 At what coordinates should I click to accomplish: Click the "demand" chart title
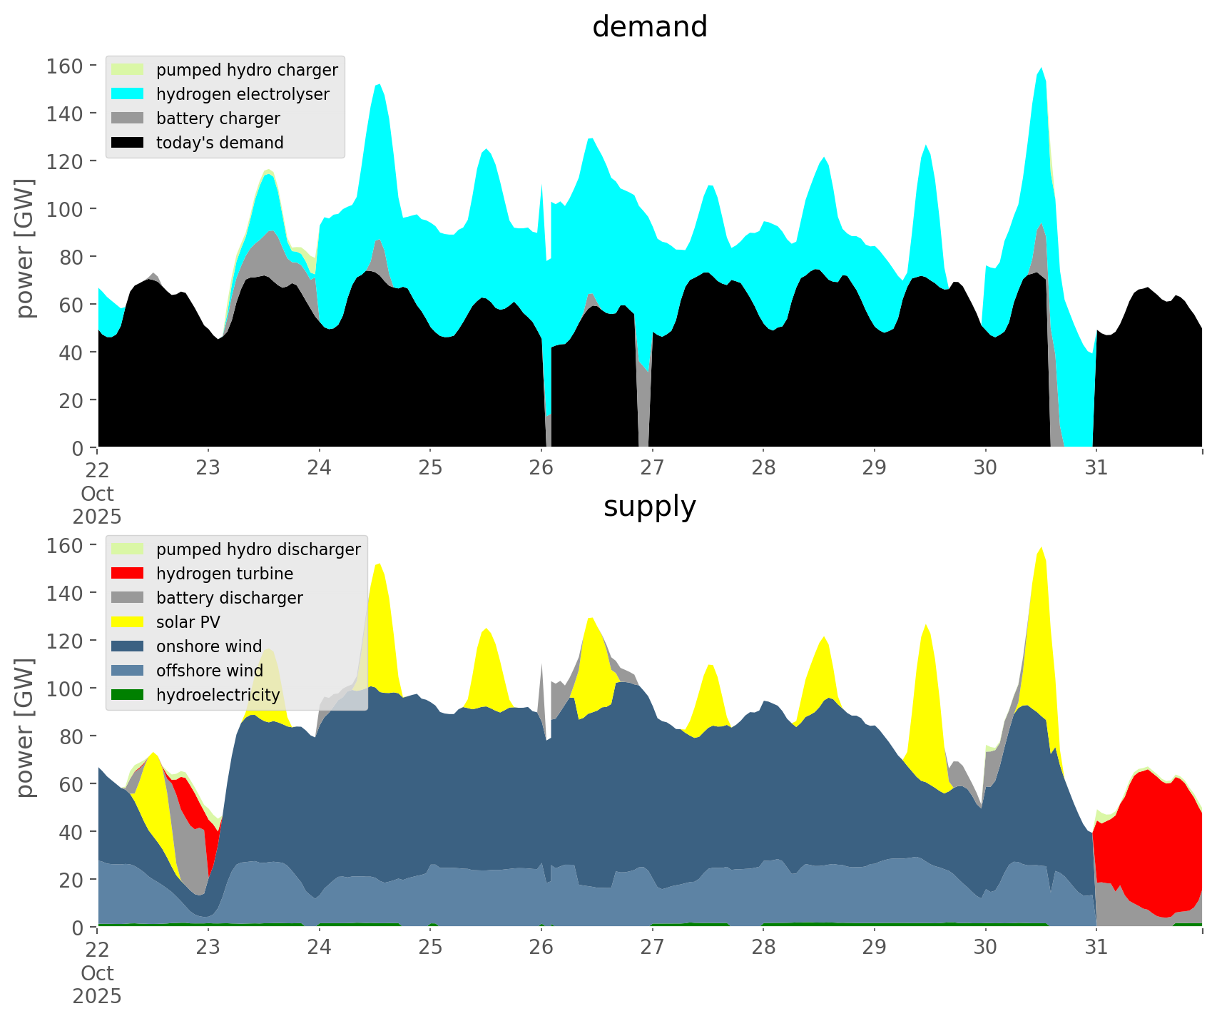(x=649, y=27)
